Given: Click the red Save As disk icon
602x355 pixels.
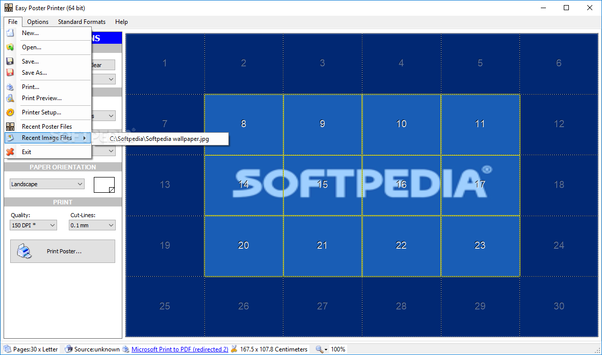Looking at the screenshot, I should (x=10, y=72).
